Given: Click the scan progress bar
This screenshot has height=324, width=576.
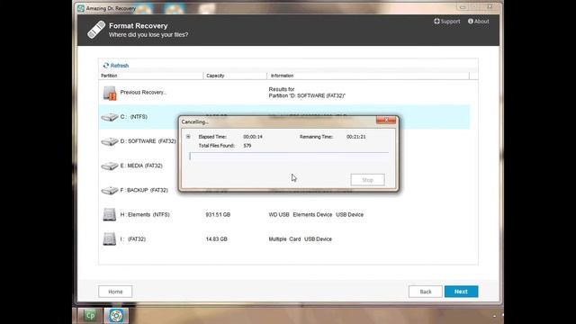Looking at the screenshot, I should 289,156.
